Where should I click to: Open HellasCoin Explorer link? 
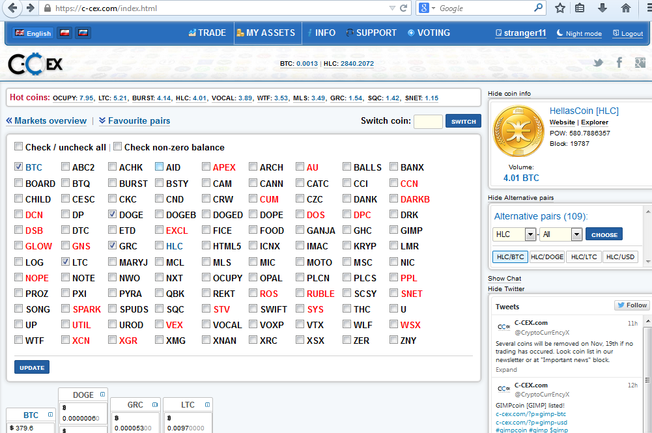tap(595, 122)
